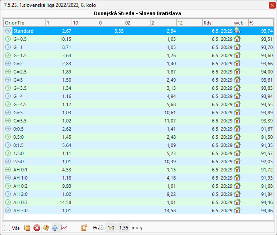Click odds value 8,71 in G=1 row
The width and height of the screenshot is (277, 235).
click(x=66, y=47)
